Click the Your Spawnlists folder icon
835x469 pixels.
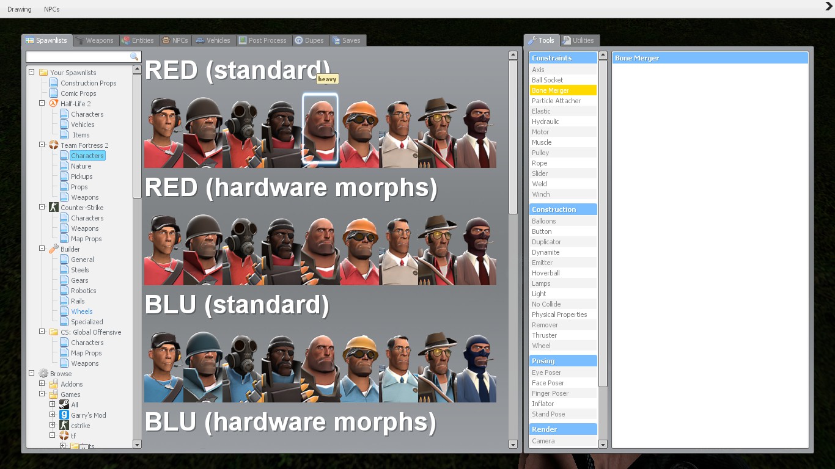tap(43, 73)
